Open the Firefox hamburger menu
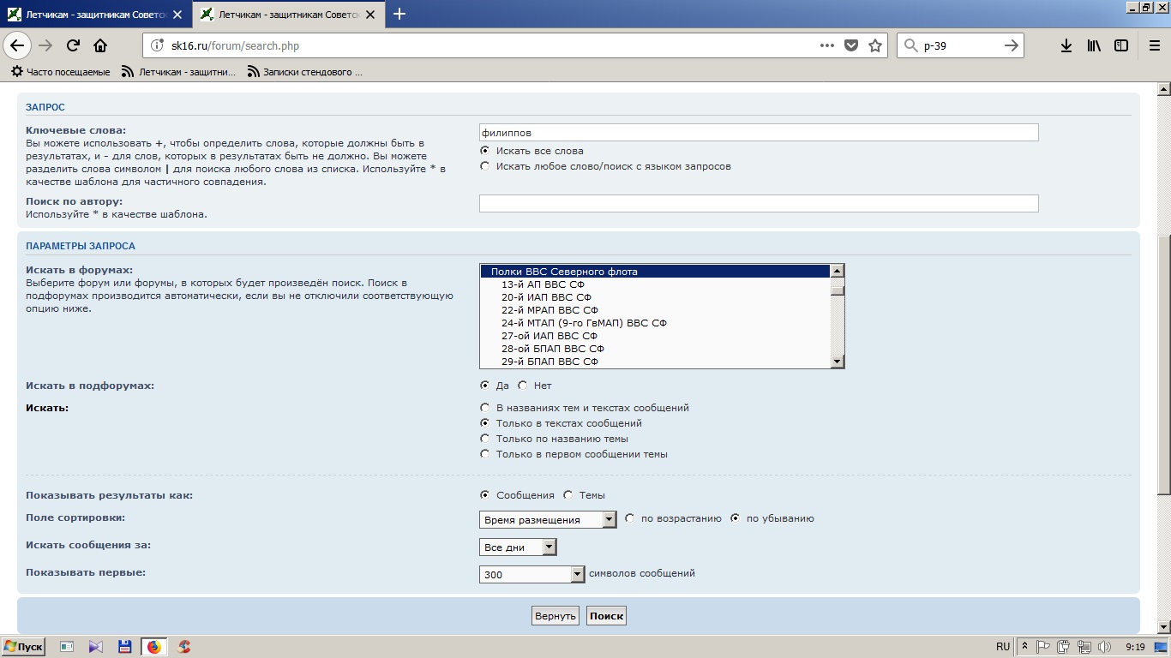This screenshot has height=658, width=1171. point(1153,45)
